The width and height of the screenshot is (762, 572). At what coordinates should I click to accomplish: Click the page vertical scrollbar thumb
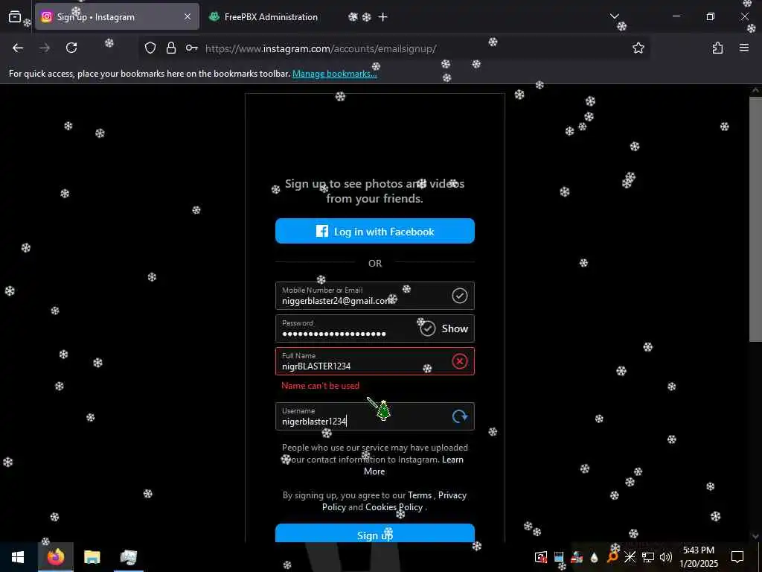[x=755, y=219]
